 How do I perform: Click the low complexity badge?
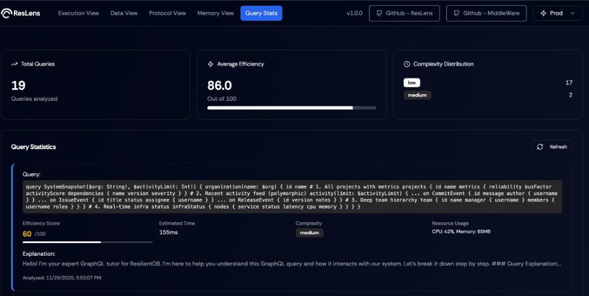pyautogui.click(x=412, y=83)
